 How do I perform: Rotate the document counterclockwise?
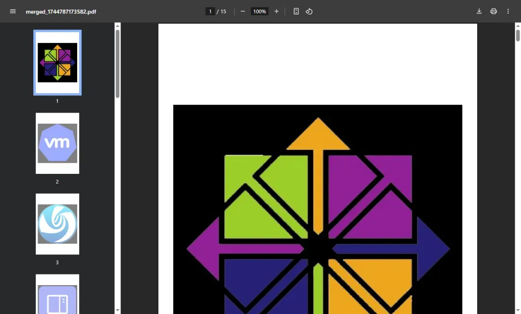pyautogui.click(x=309, y=11)
